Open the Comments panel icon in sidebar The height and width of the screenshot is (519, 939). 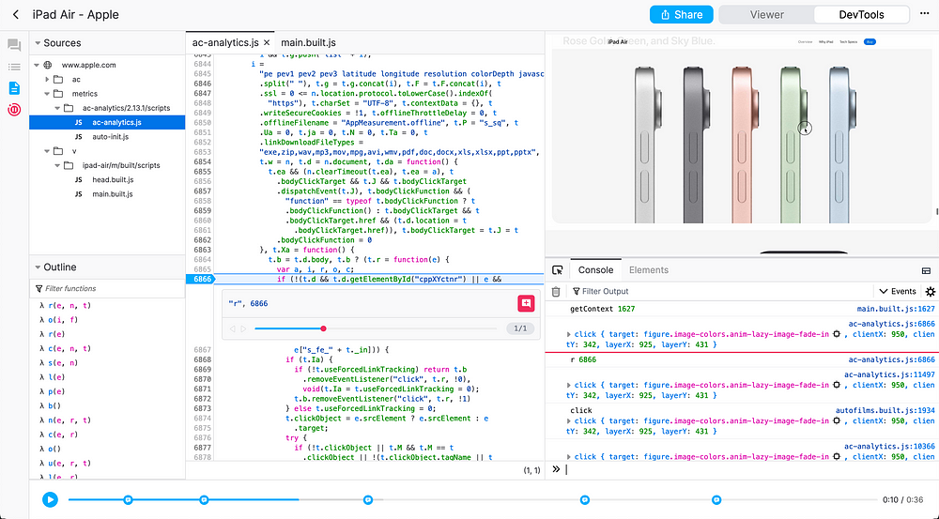[14, 45]
